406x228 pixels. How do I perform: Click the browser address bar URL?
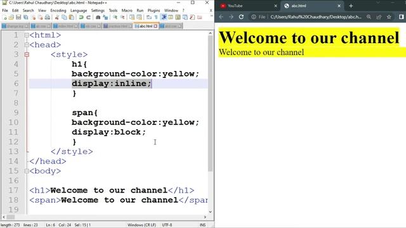point(316,17)
